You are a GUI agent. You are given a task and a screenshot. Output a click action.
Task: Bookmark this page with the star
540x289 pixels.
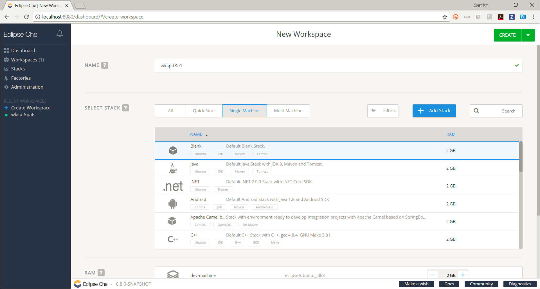(x=445, y=17)
